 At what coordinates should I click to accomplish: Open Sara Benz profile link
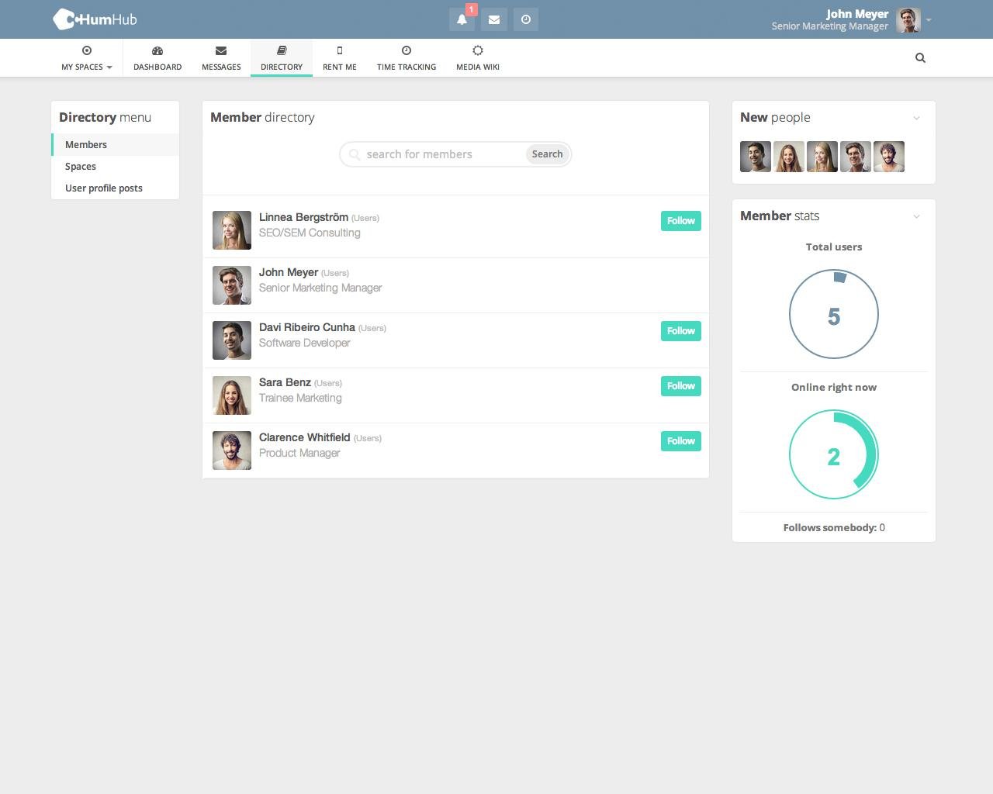(x=285, y=382)
